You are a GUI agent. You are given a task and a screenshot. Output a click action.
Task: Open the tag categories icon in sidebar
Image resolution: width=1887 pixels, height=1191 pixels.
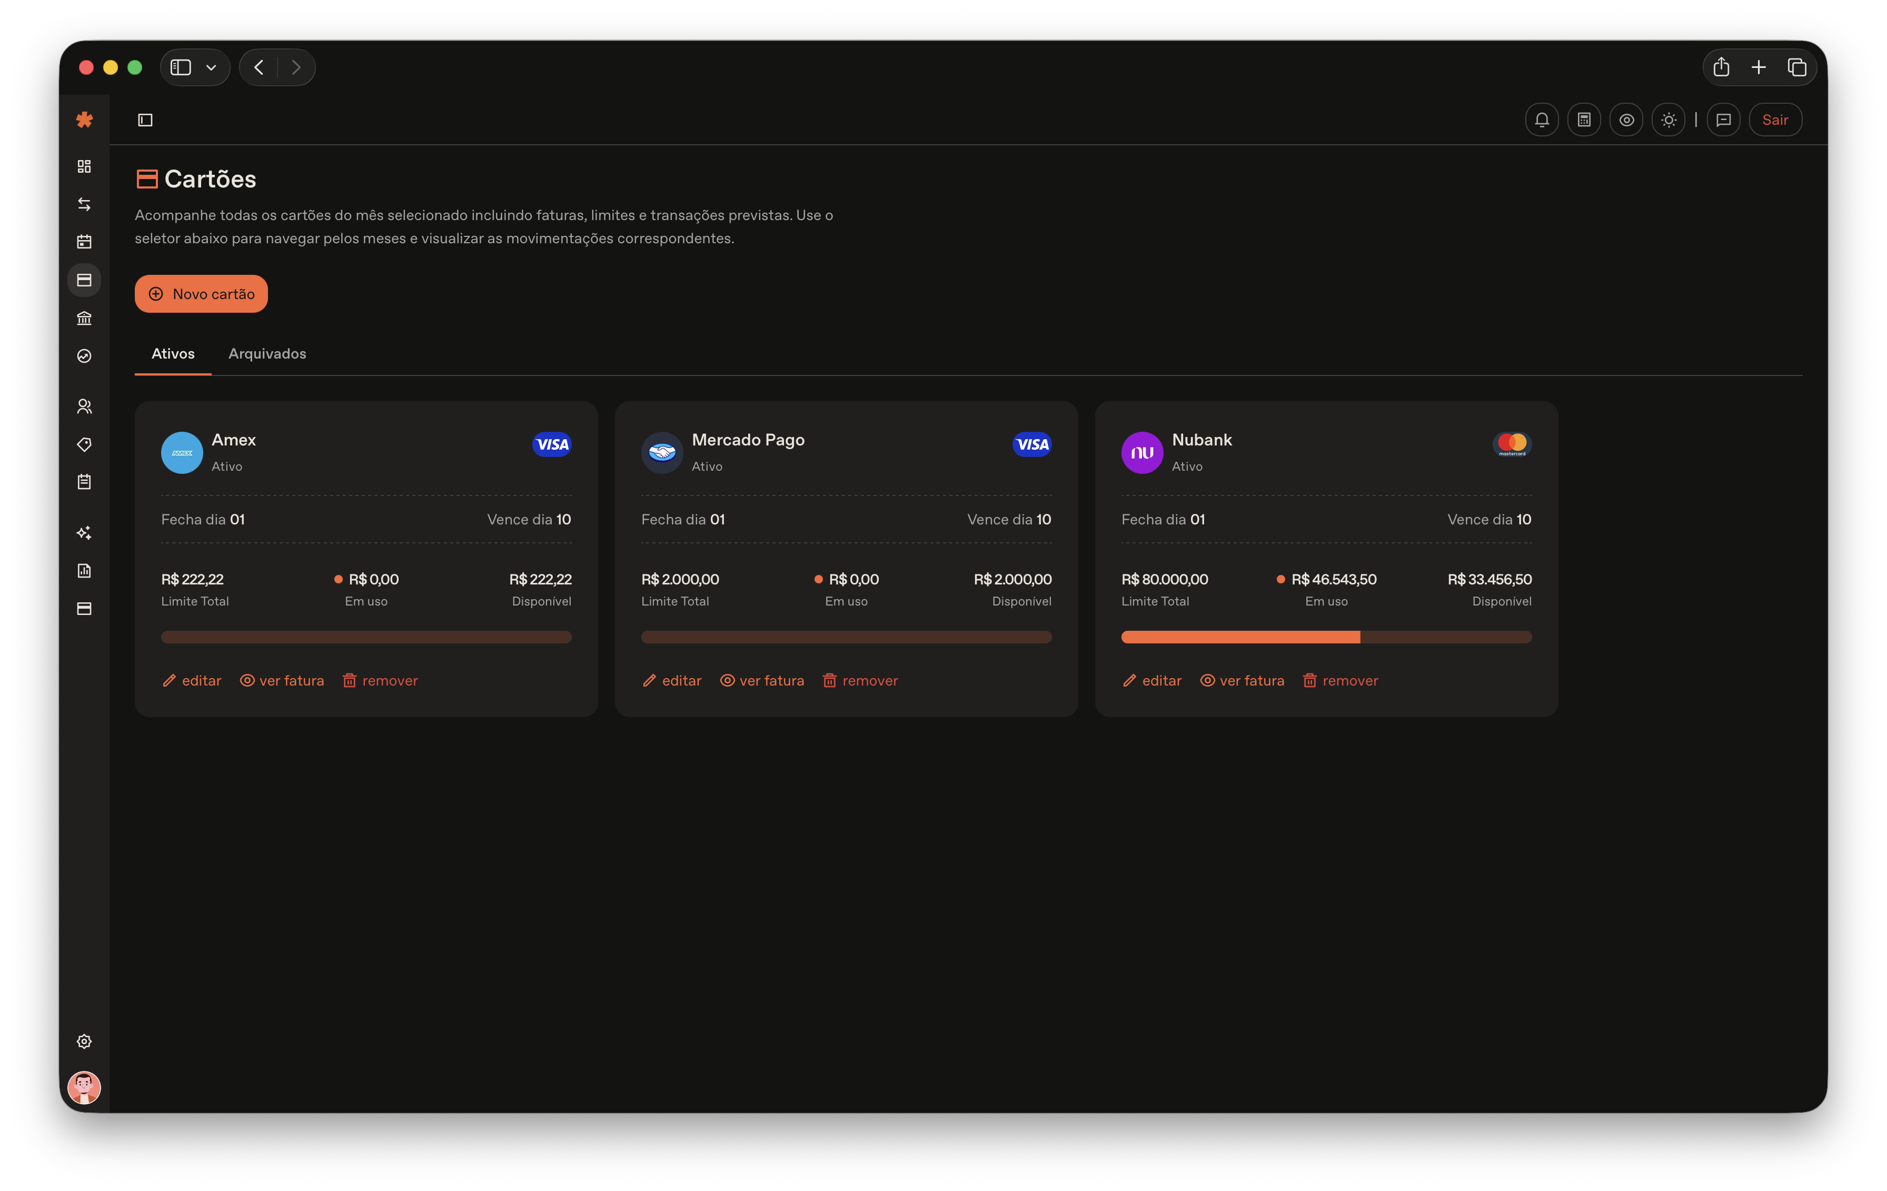tap(84, 444)
